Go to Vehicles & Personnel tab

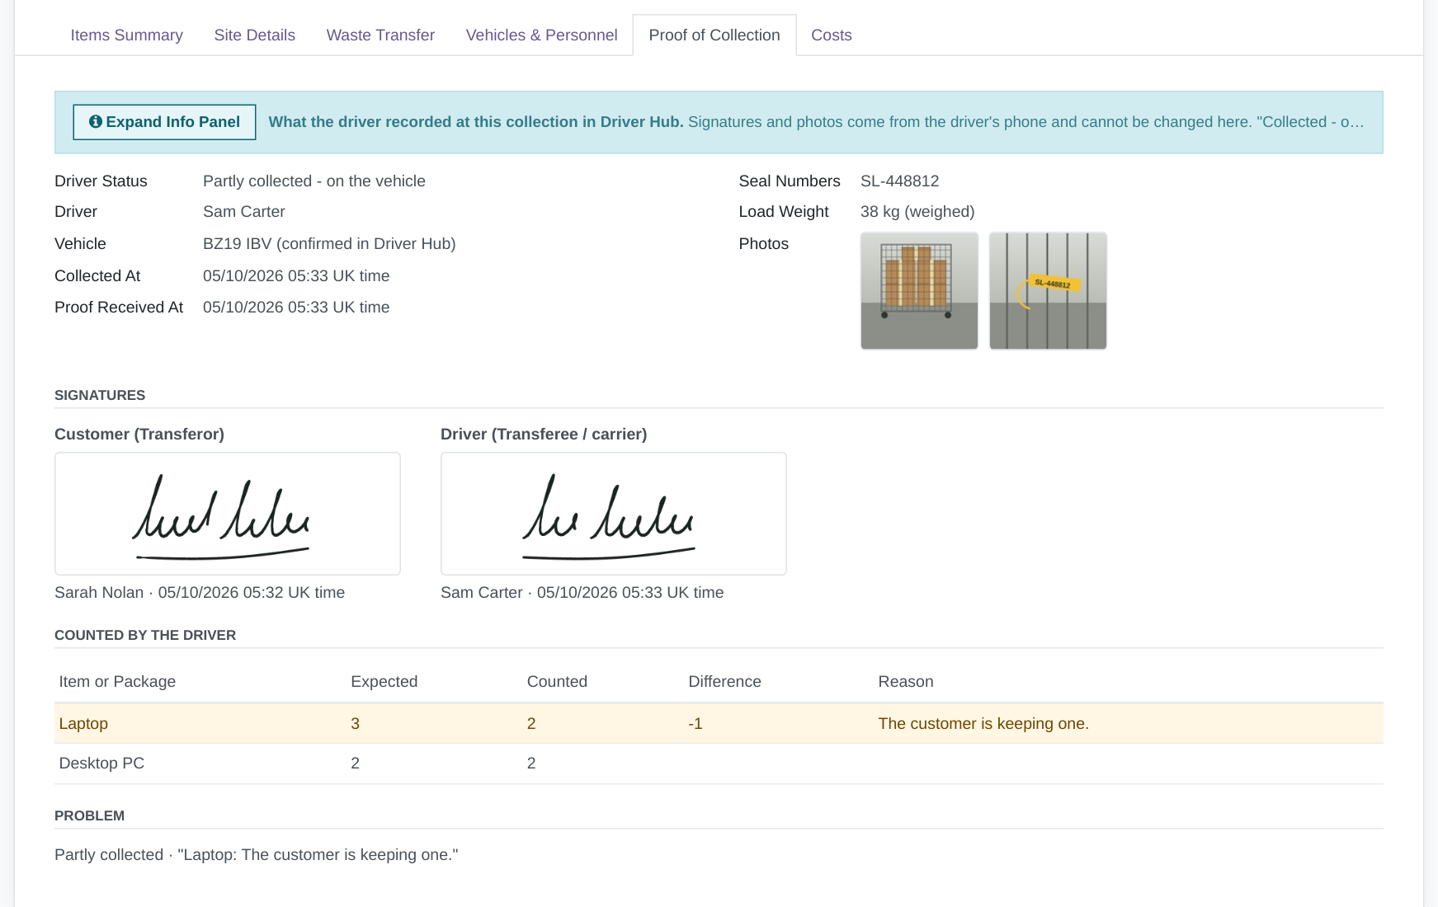pyautogui.click(x=541, y=35)
